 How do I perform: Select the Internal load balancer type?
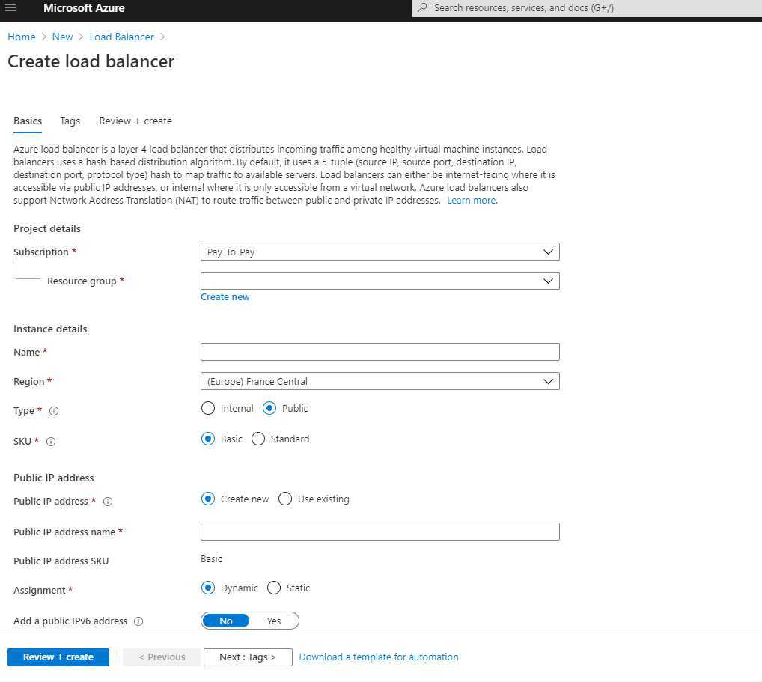click(x=208, y=408)
